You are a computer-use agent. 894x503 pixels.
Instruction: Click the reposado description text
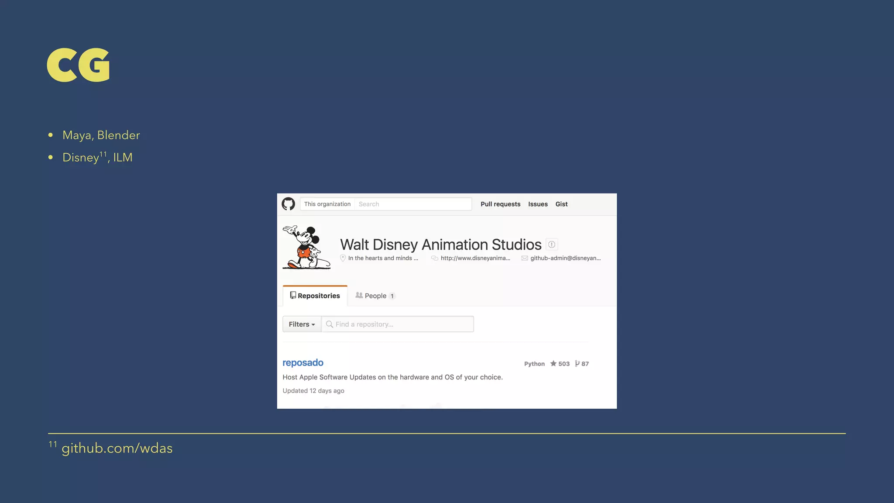pos(392,377)
